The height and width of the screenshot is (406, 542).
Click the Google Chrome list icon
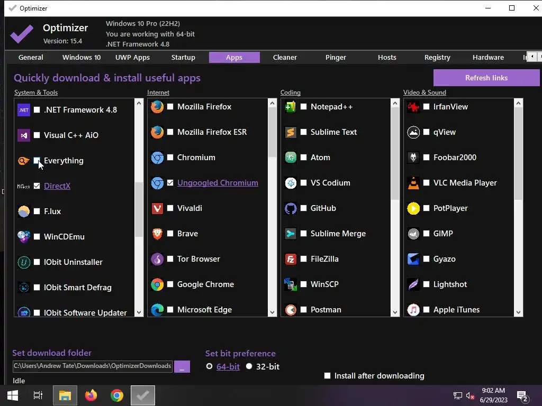point(157,284)
